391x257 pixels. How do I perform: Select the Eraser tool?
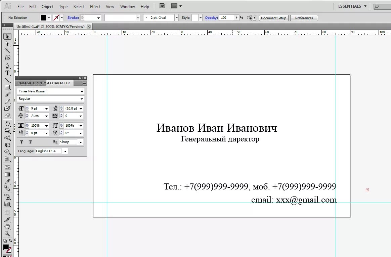pos(7,116)
